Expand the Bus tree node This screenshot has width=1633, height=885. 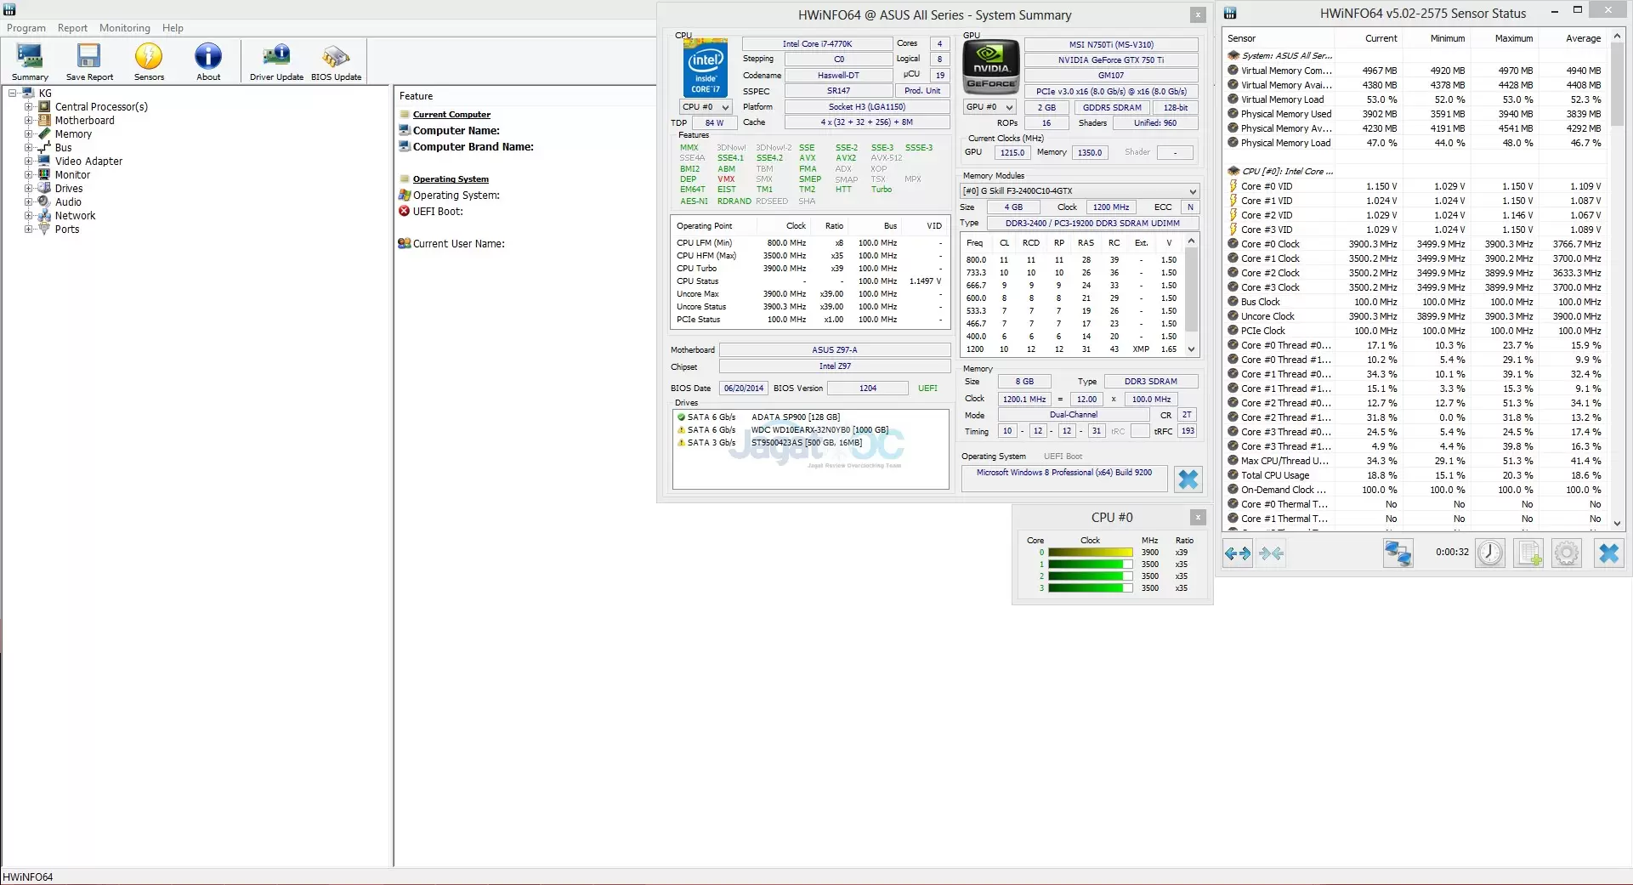point(28,147)
